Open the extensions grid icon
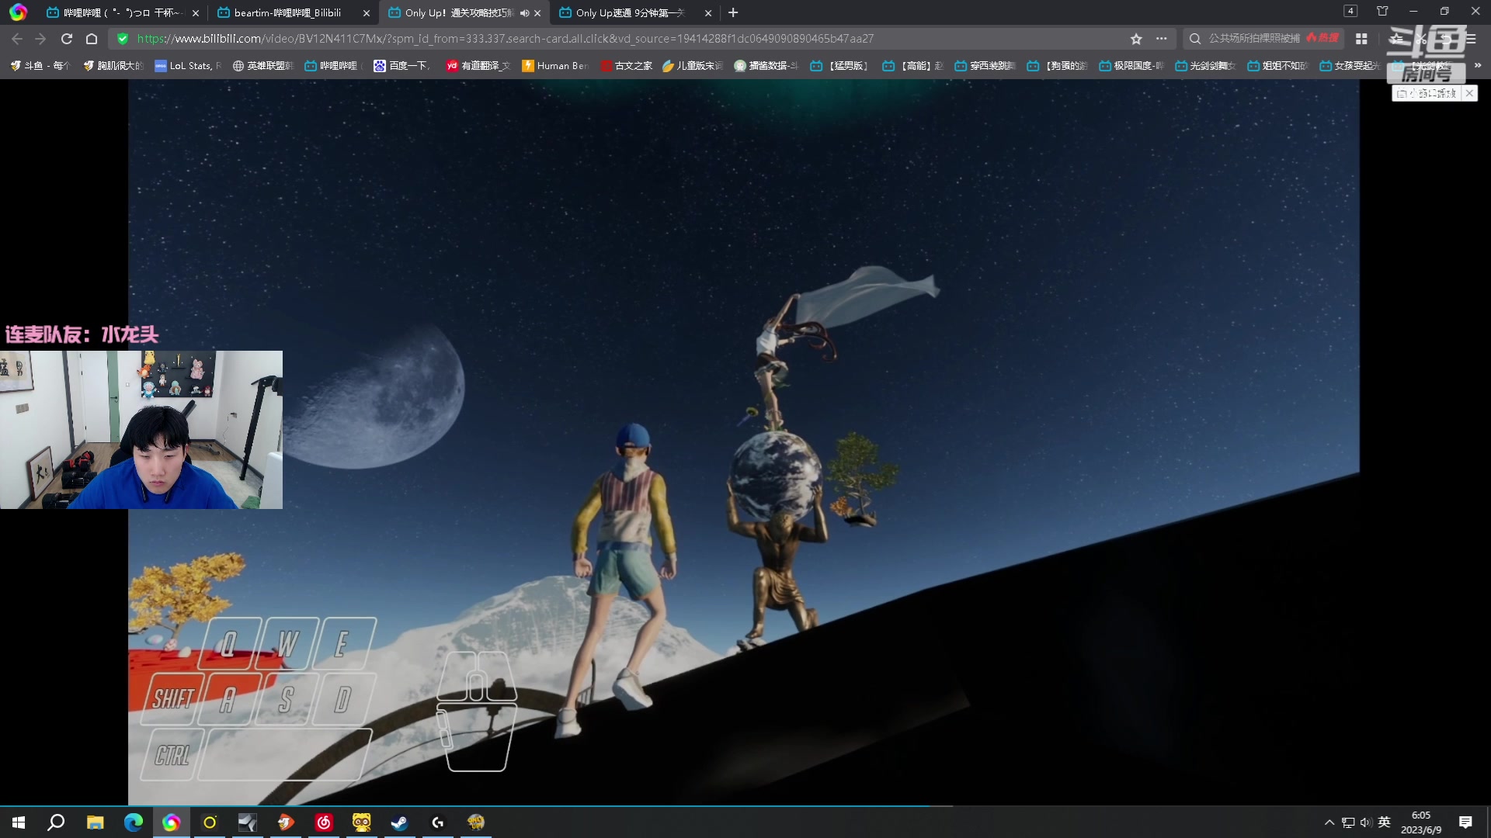Viewport: 1491px width, 838px height. pos(1361,39)
